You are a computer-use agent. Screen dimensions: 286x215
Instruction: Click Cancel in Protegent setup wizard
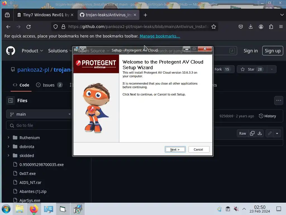199,149
